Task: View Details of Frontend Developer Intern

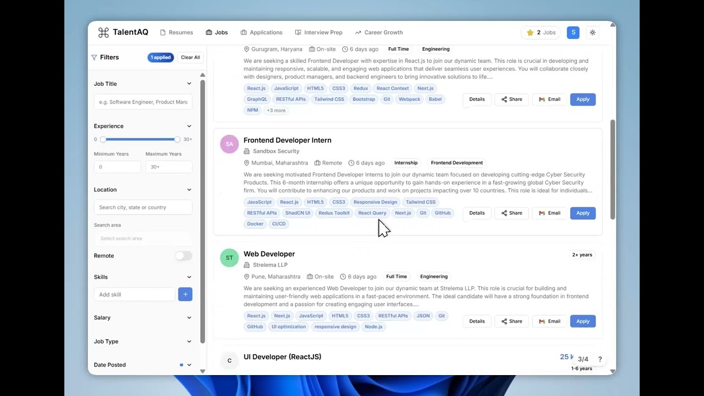Action: pyautogui.click(x=477, y=213)
